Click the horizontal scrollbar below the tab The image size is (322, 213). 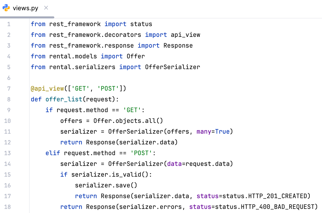pyautogui.click(x=27, y=17)
